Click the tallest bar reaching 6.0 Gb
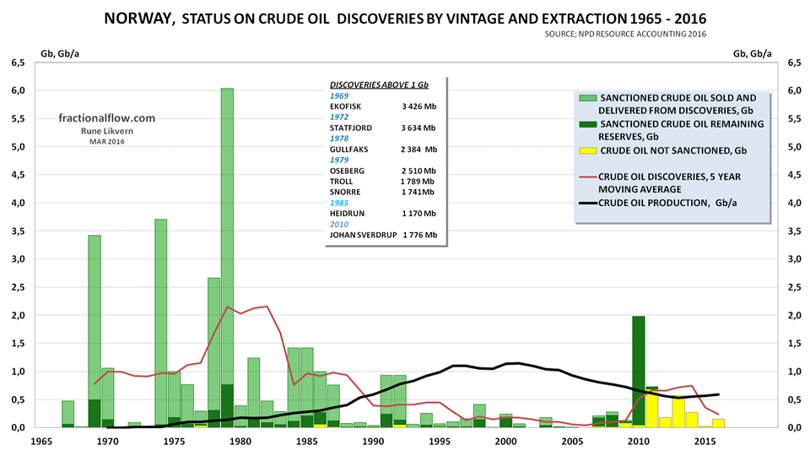 click(227, 253)
